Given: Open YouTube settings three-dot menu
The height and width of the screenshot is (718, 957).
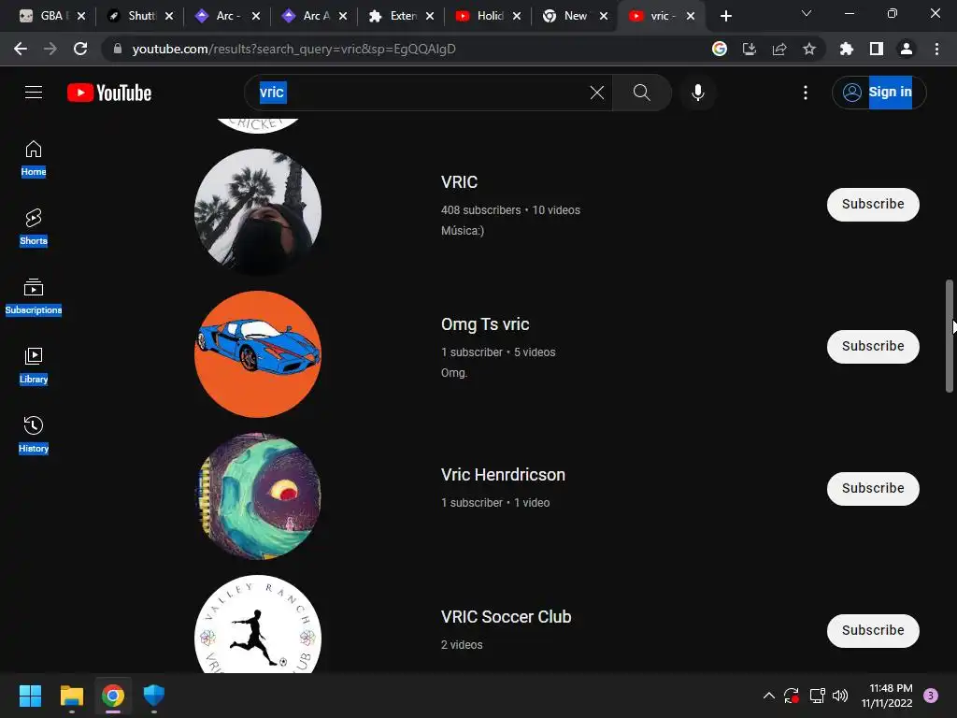Looking at the screenshot, I should (x=806, y=93).
